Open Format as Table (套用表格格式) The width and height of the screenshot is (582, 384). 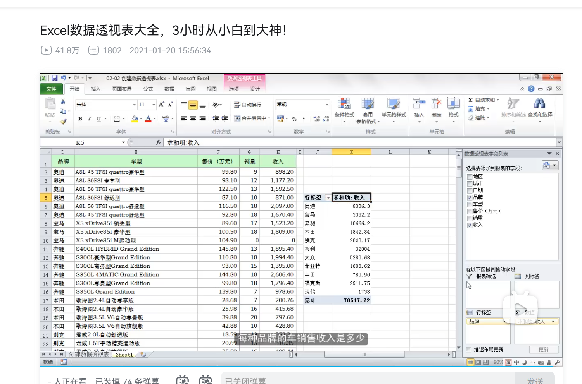pos(368,110)
